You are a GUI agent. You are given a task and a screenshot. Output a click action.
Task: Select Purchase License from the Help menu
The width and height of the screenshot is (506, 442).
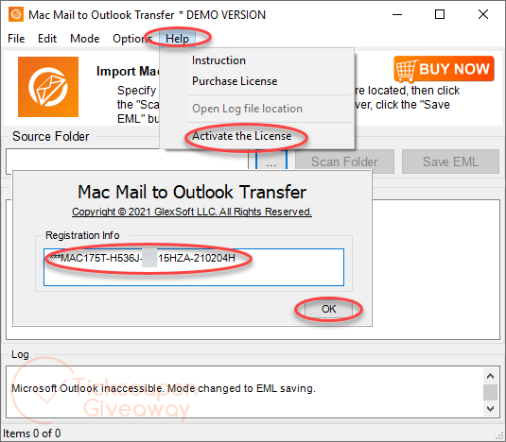pos(235,81)
